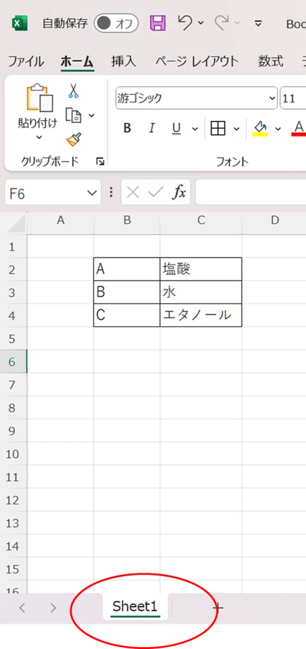Click the Save floppy disk icon
The height and width of the screenshot is (649, 306).
point(157,23)
